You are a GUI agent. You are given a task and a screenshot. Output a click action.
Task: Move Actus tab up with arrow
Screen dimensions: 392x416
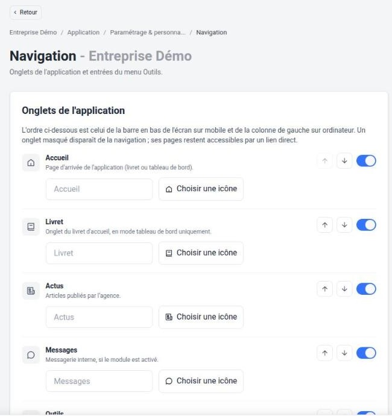(324, 289)
